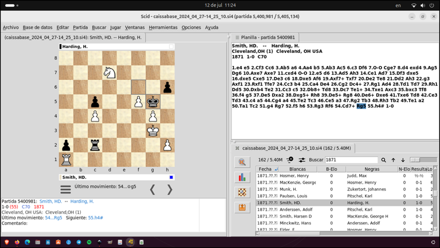This screenshot has width=440, height=248.
Task: Open Firefox from the taskbar
Action: tap(17, 242)
